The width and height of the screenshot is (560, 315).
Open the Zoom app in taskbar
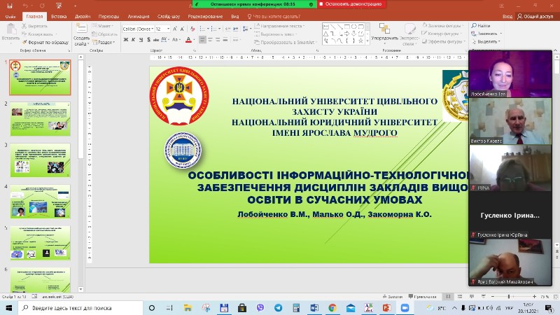coord(402,307)
